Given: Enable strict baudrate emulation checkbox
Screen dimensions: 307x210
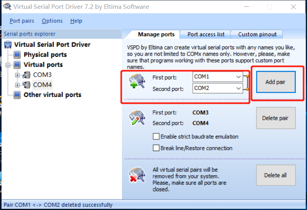Looking at the screenshot, I should (156, 136).
